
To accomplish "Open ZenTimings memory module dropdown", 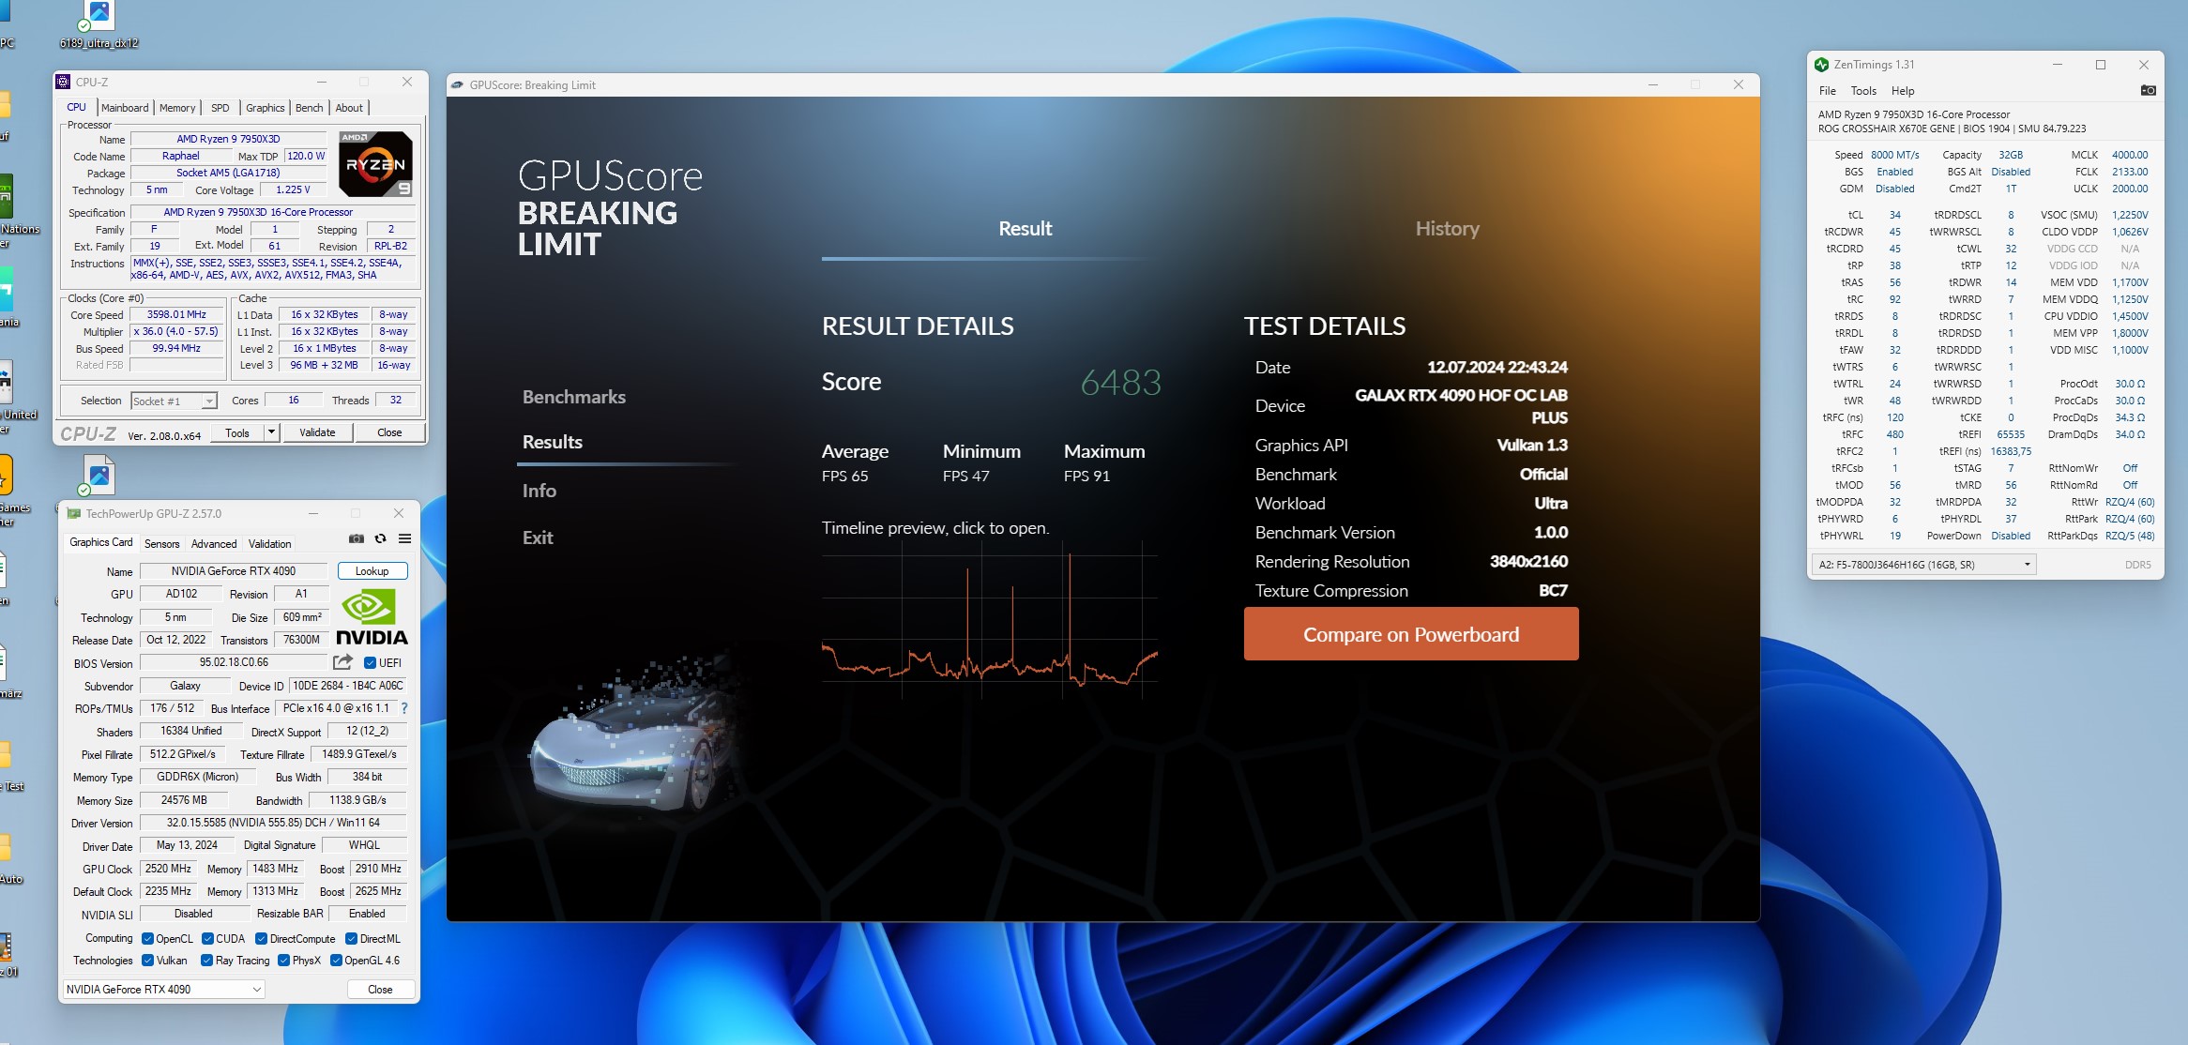I will coord(1923,565).
